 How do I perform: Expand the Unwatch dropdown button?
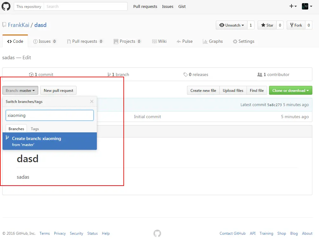coord(232,25)
